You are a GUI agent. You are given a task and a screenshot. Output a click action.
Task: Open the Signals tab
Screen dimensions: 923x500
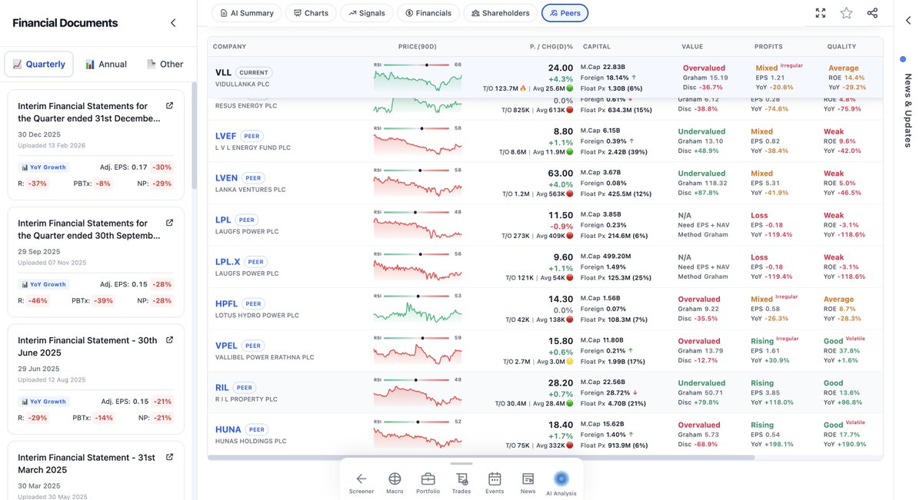pos(367,13)
